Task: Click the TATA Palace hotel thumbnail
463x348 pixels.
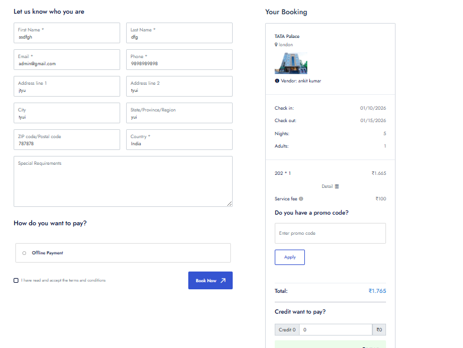Action: (287, 63)
